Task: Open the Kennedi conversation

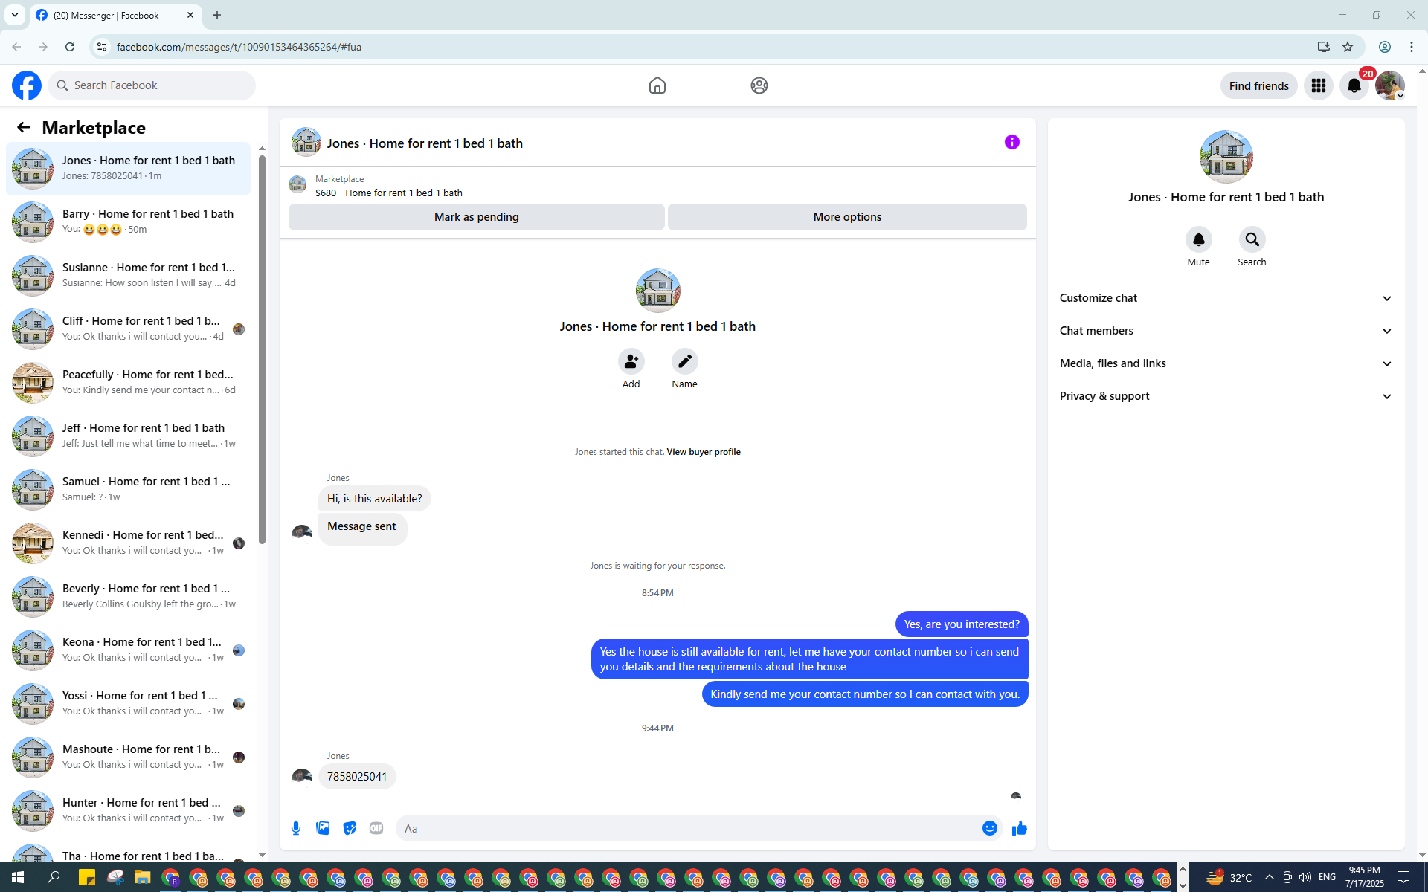Action: tap(129, 543)
